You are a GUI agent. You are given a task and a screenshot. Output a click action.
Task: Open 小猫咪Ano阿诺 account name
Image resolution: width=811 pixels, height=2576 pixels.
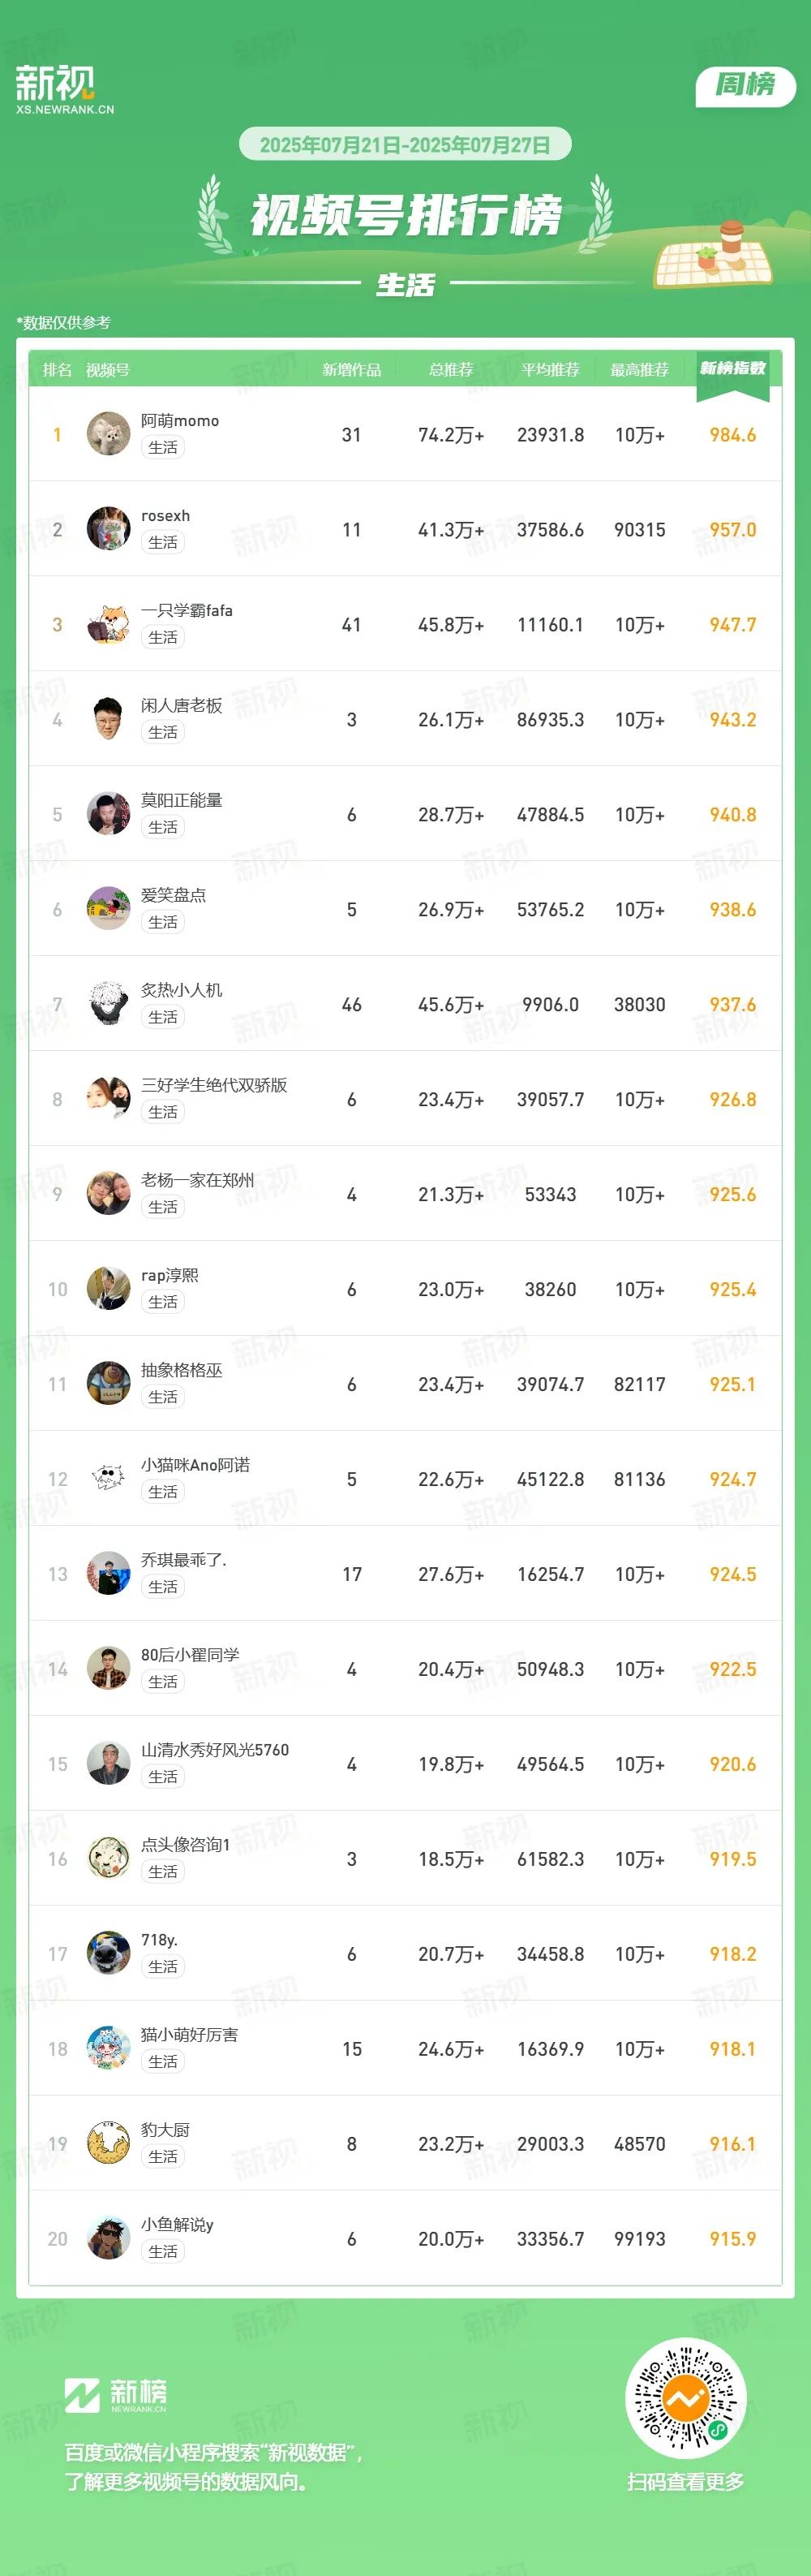[195, 1465]
